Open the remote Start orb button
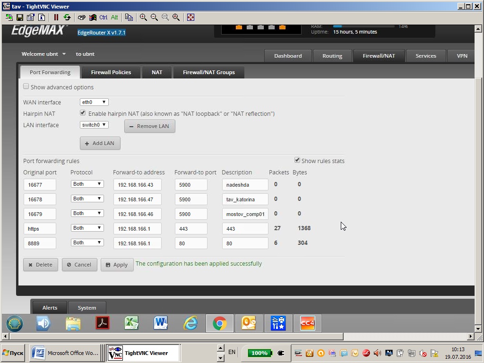 pos(15,323)
